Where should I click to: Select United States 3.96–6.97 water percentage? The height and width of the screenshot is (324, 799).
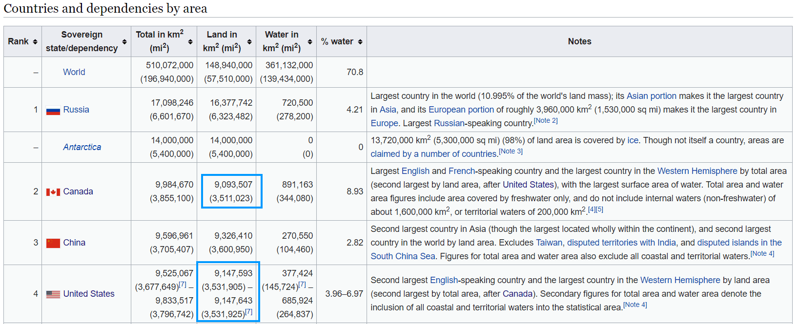click(344, 294)
